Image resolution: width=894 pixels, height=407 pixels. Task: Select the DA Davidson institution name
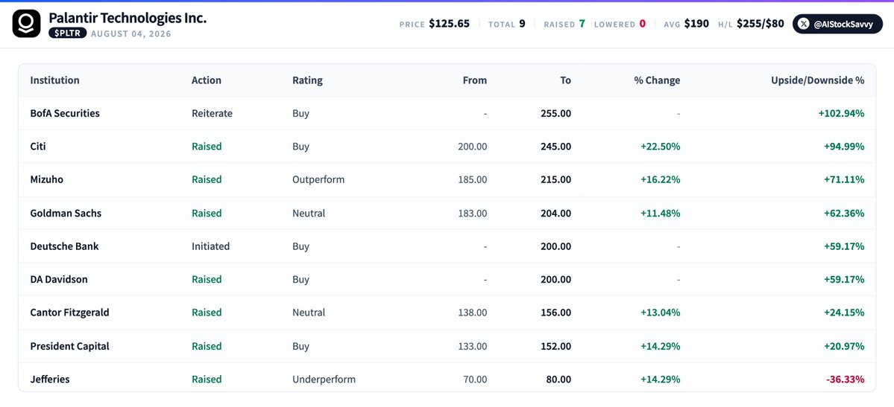[x=59, y=279]
